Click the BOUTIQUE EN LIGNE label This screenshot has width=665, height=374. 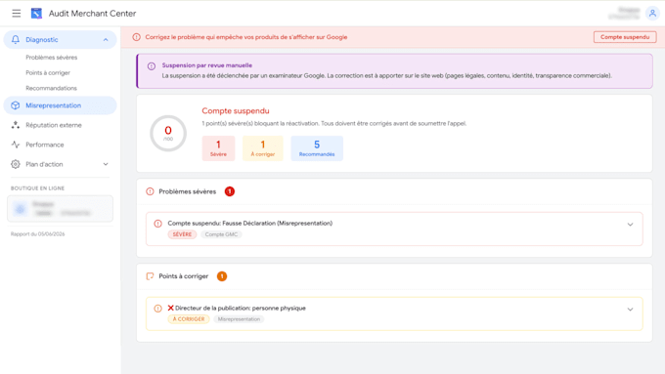click(x=38, y=188)
